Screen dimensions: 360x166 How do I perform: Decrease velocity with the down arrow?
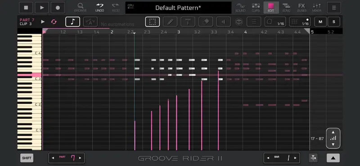coord(333,144)
